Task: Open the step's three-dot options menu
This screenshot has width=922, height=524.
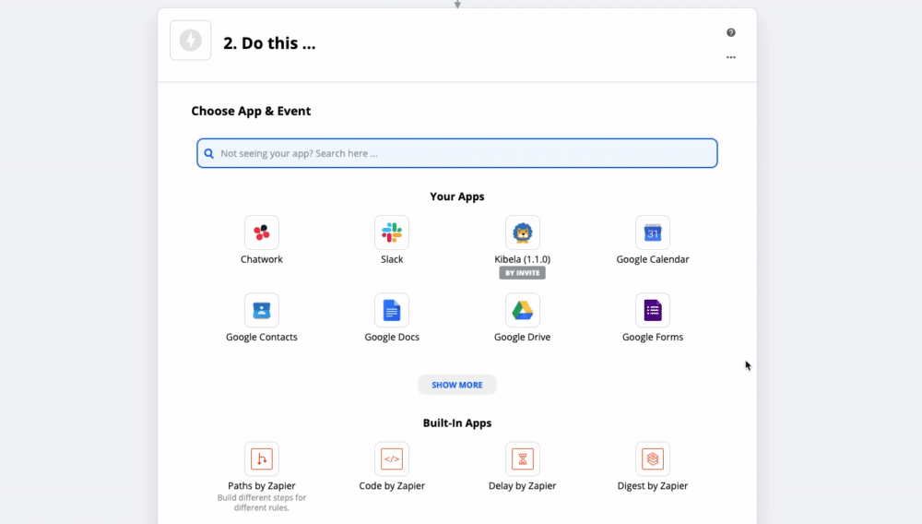Action: point(731,57)
